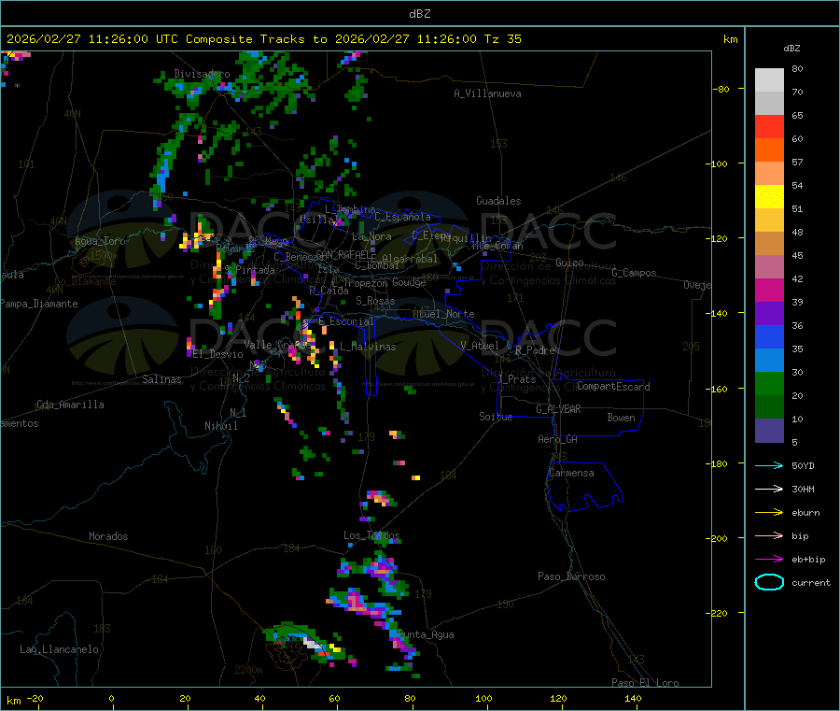Click the J_Prats map label

pos(517,378)
